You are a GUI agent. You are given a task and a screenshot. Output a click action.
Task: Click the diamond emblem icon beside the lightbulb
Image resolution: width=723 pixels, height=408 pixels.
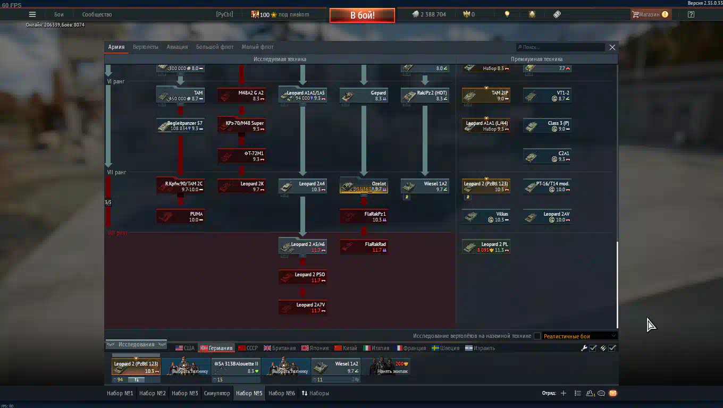point(532,14)
